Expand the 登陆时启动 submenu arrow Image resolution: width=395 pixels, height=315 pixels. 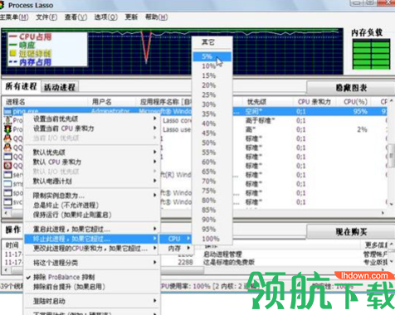click(155, 301)
